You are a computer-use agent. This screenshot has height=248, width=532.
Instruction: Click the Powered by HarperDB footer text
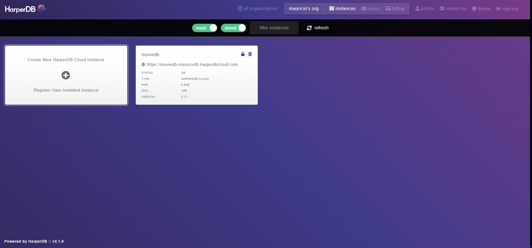(34, 241)
